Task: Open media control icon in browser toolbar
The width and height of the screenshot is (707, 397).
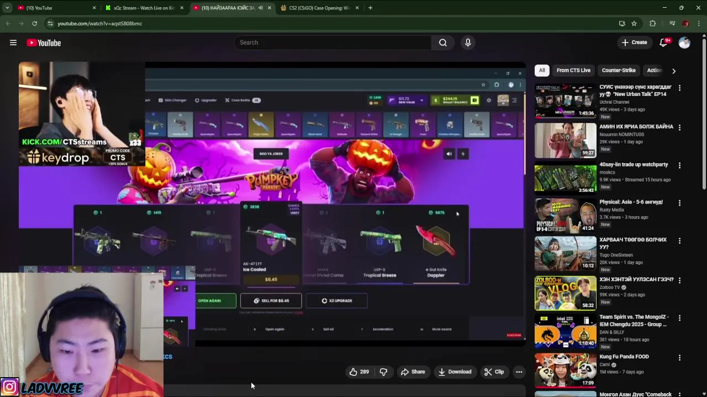Action: (x=672, y=23)
